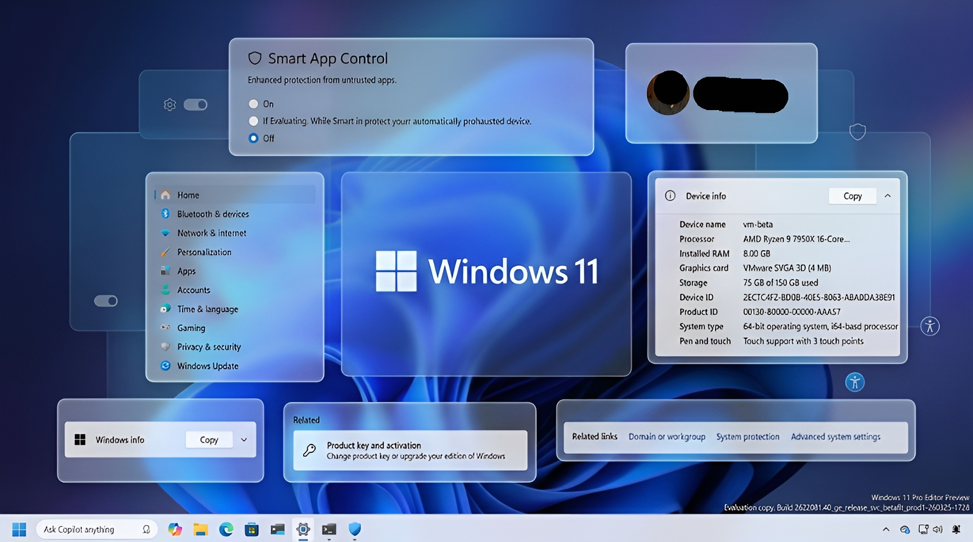Screen dimensions: 973x542
Task: Flip the toggle switch beside the settings gear
Action: point(196,104)
